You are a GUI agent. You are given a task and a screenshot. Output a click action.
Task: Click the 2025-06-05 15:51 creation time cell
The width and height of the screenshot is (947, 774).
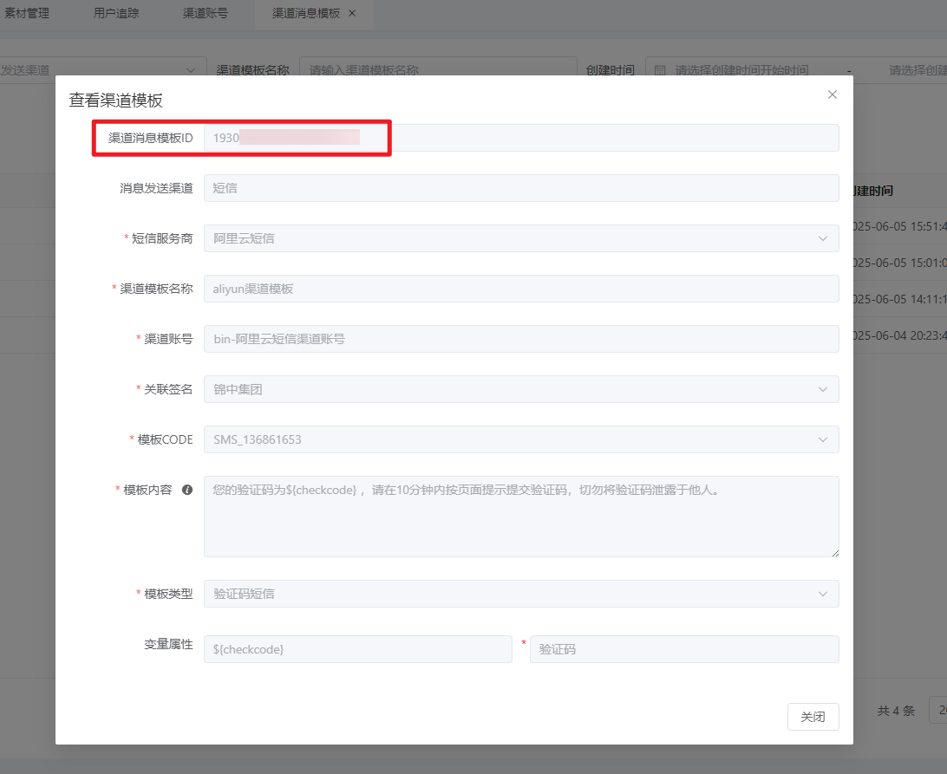(x=900, y=226)
